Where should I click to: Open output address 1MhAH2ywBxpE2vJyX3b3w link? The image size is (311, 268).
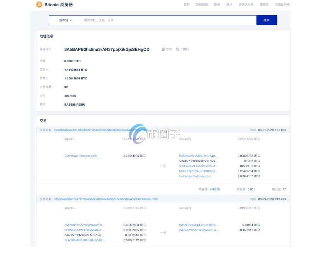198,225
